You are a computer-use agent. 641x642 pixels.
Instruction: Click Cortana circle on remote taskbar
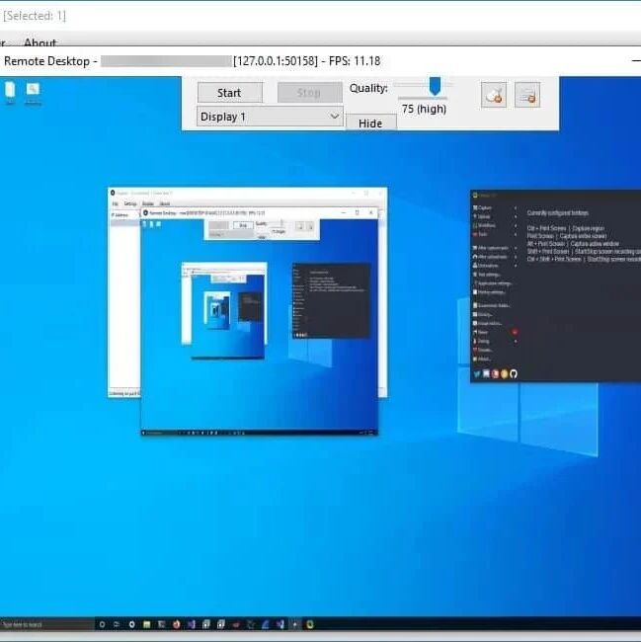point(102,624)
